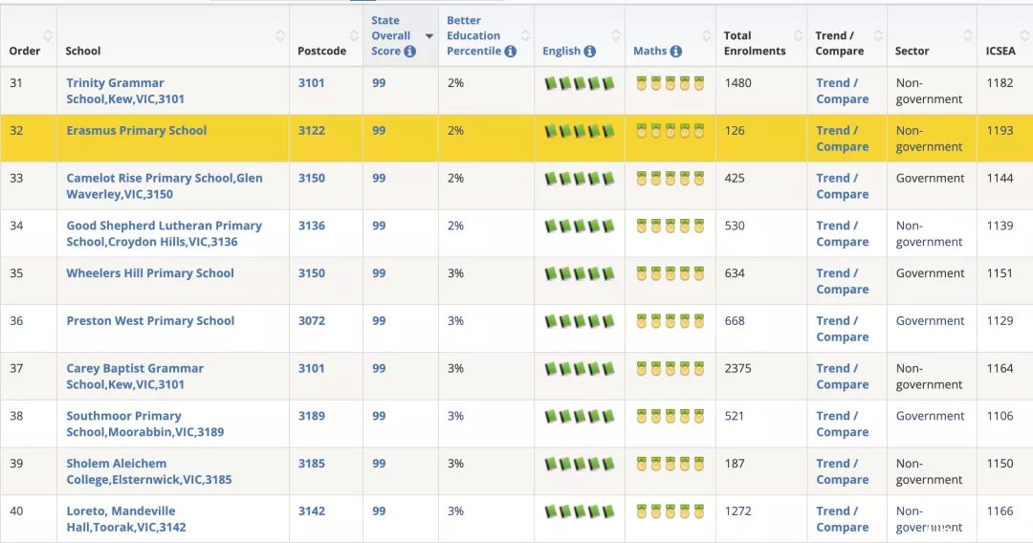The width and height of the screenshot is (1033, 543).
Task: Click postcode 3185 link
Action: tap(312, 464)
